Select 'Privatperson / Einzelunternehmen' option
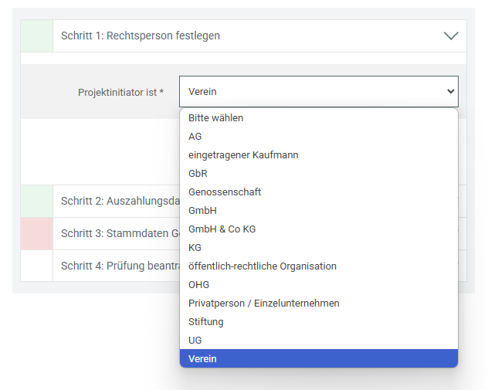The width and height of the screenshot is (488, 390). [264, 304]
